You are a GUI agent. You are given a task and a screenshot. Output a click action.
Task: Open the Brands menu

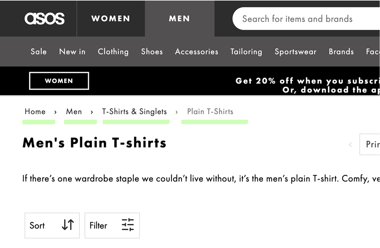[341, 51]
